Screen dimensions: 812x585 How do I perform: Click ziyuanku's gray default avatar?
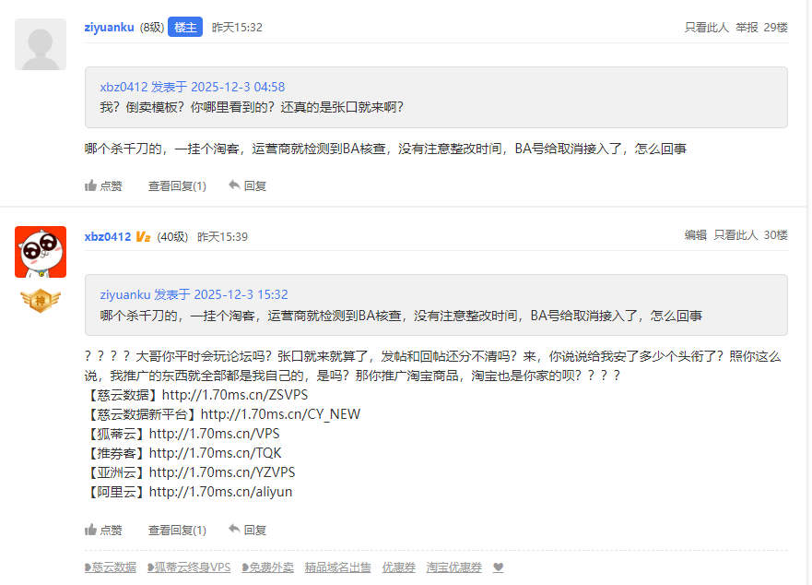click(x=40, y=43)
